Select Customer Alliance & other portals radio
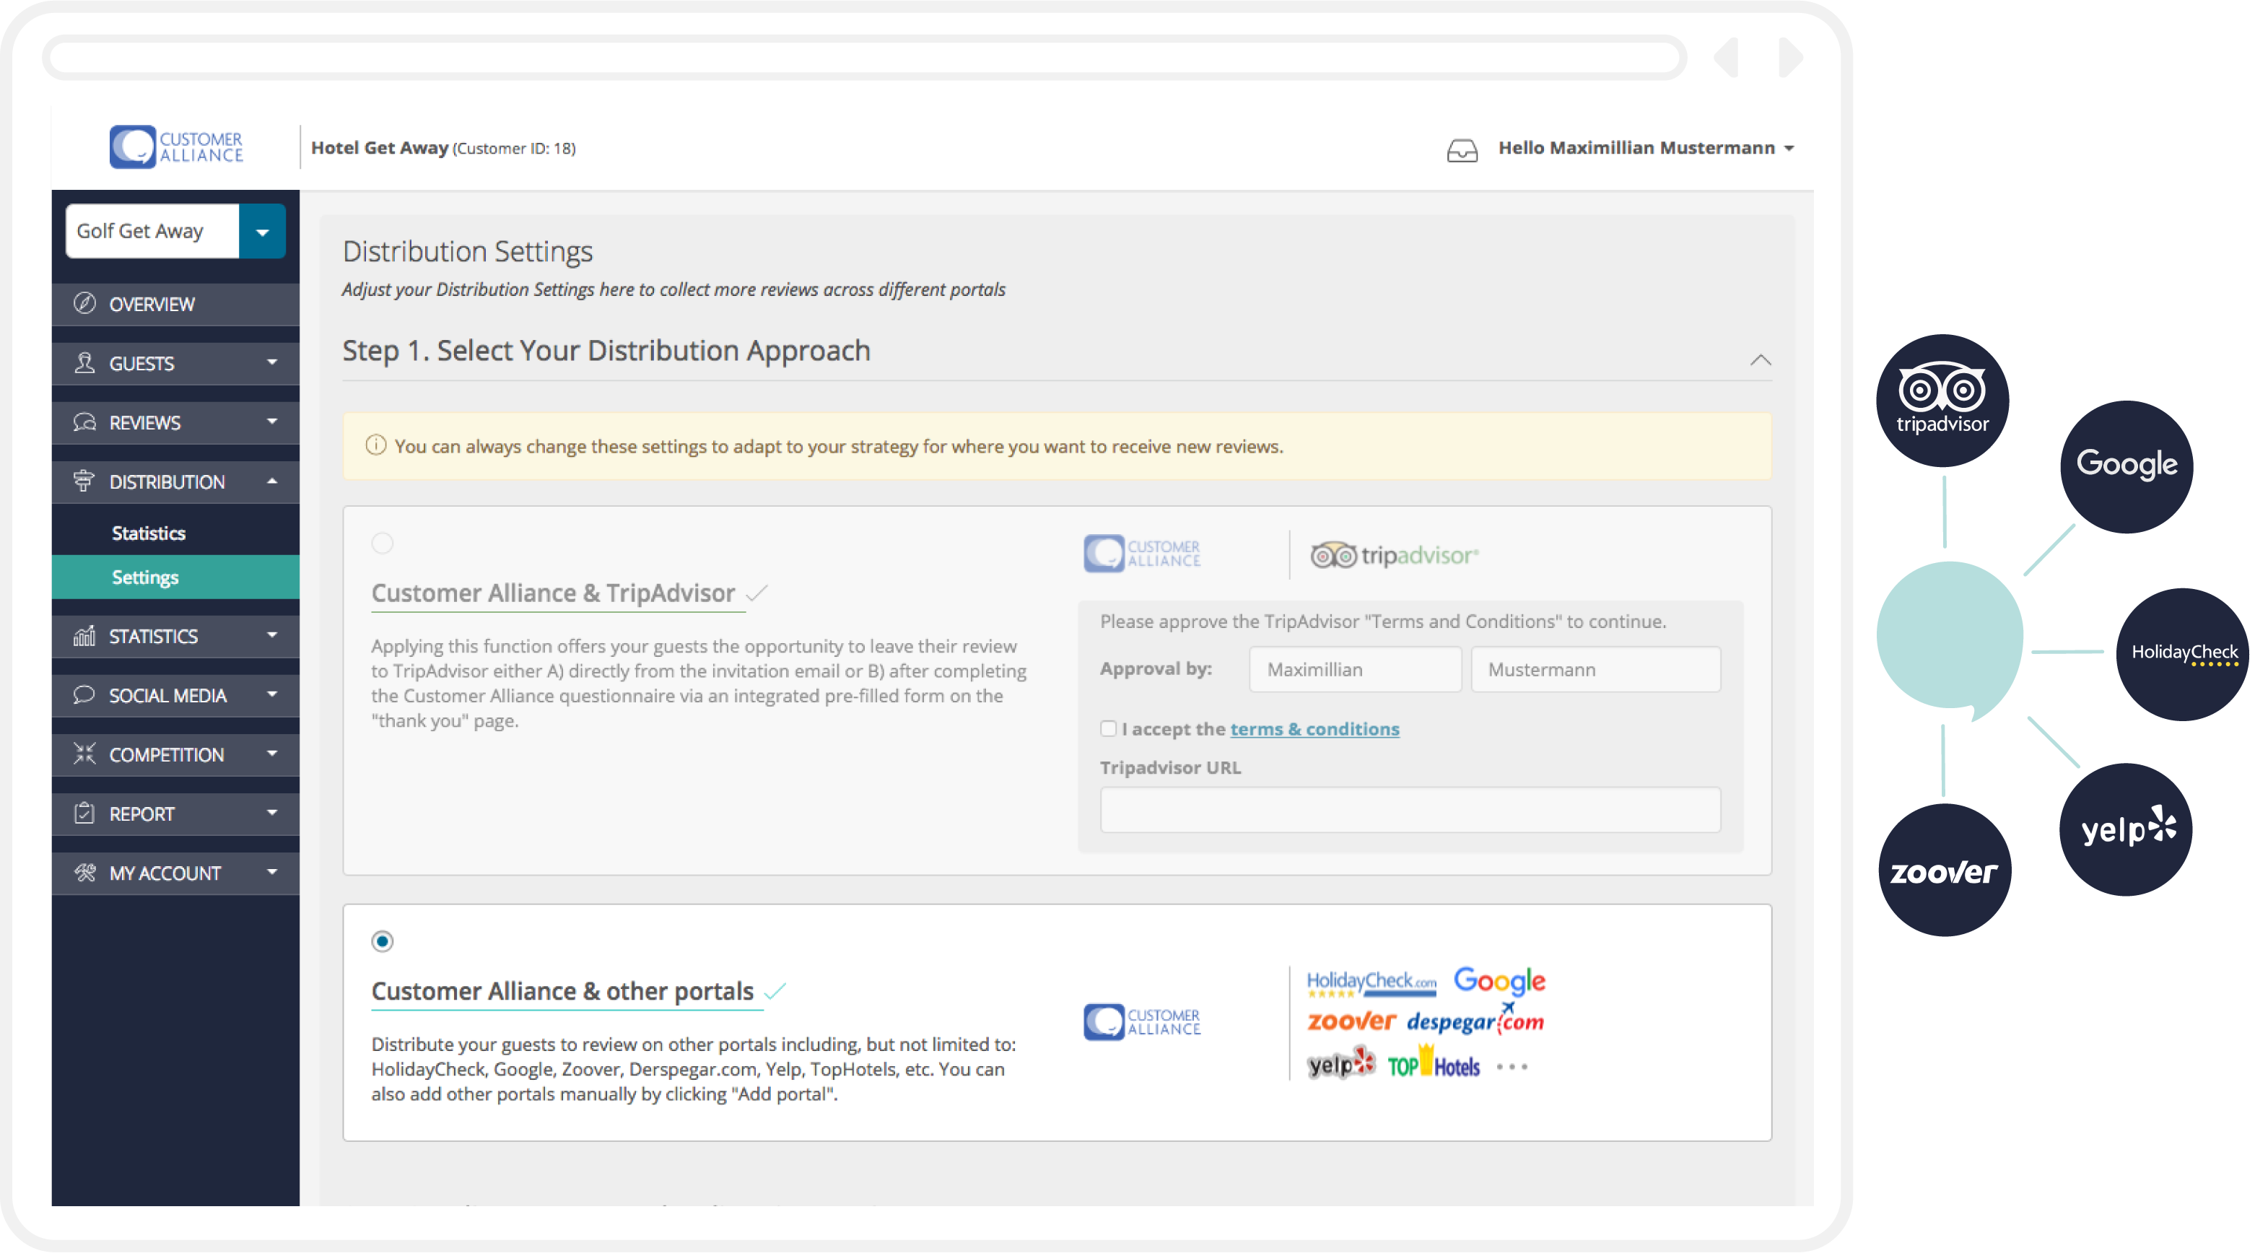The width and height of the screenshot is (2255, 1256). point(383,942)
